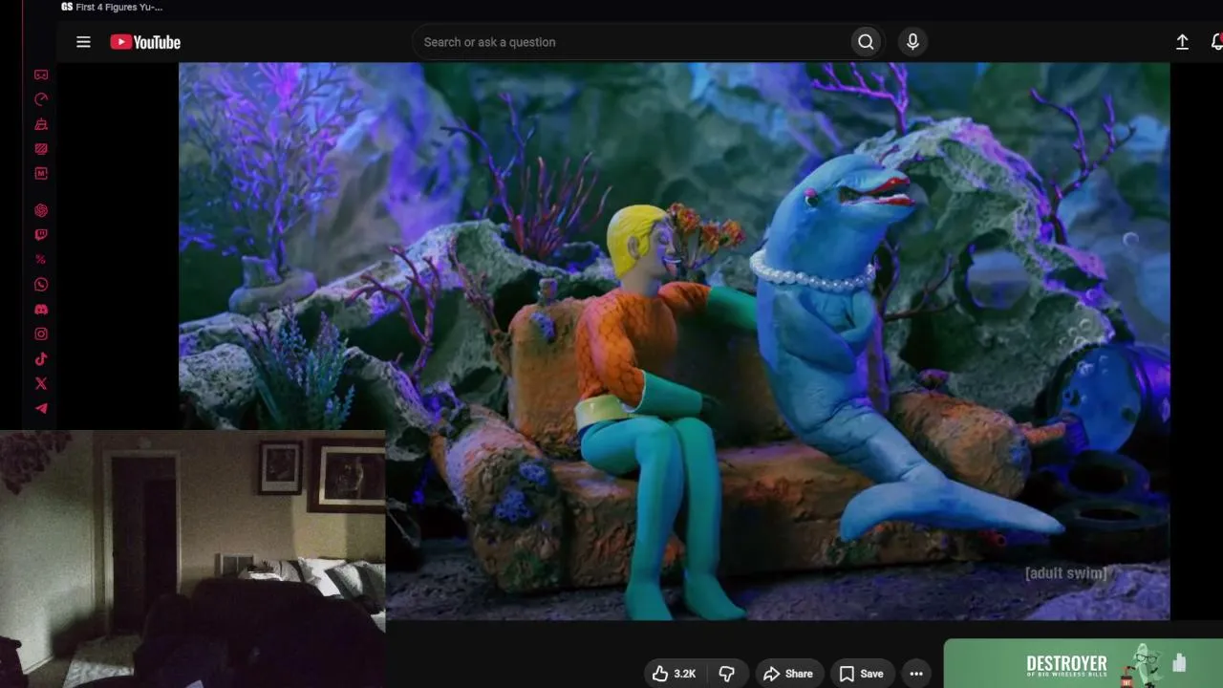Screen dimensions: 1223x688
Task: Launch GX Cleaner broom icon in sidebar
Action: click(x=41, y=124)
